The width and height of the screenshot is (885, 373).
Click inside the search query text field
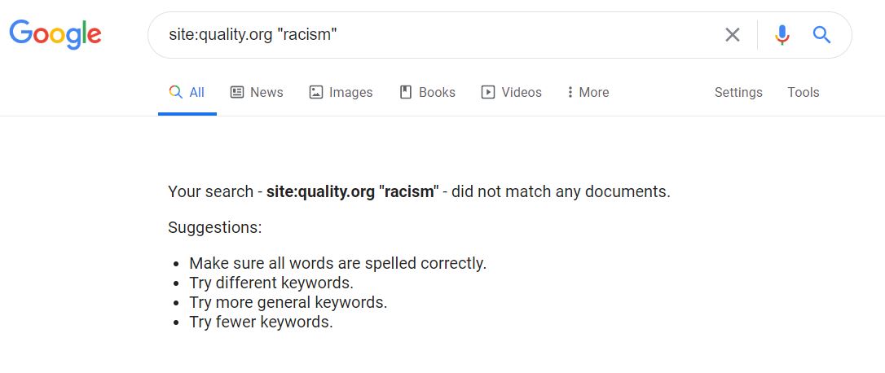(x=432, y=35)
